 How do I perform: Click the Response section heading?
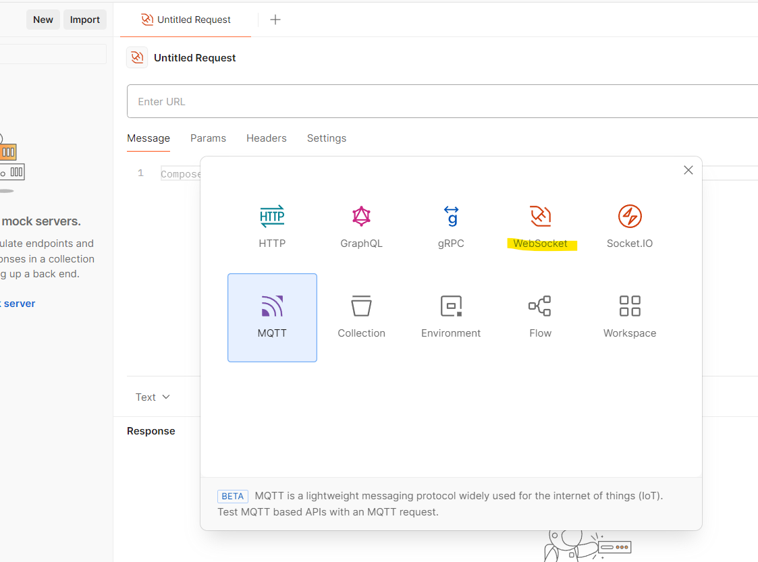tap(151, 431)
